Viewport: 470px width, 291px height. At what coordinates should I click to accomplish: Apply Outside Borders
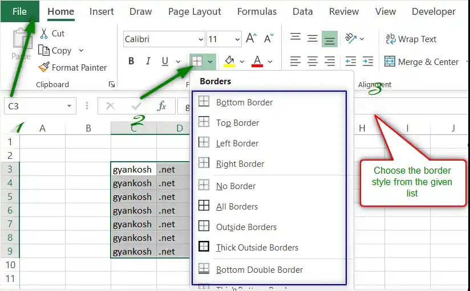point(269,227)
